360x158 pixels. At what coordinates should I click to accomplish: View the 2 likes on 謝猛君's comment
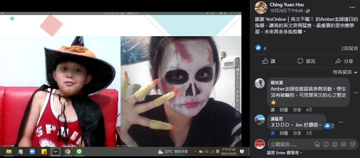click(330, 126)
